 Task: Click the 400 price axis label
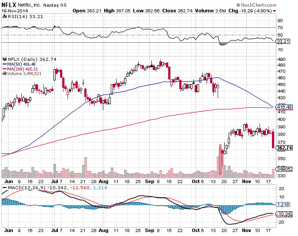point(282,119)
